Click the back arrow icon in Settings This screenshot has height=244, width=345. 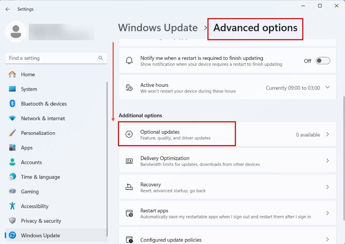[x=8, y=9]
